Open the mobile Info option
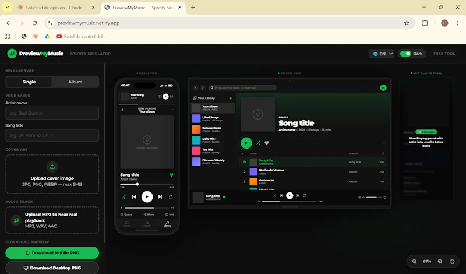The width and height of the screenshot is (466, 274). (170, 215)
